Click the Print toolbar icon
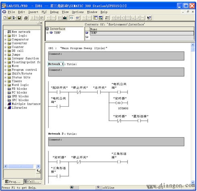Image resolution: width=197 pixels, height=191 pixels. pos(26,18)
